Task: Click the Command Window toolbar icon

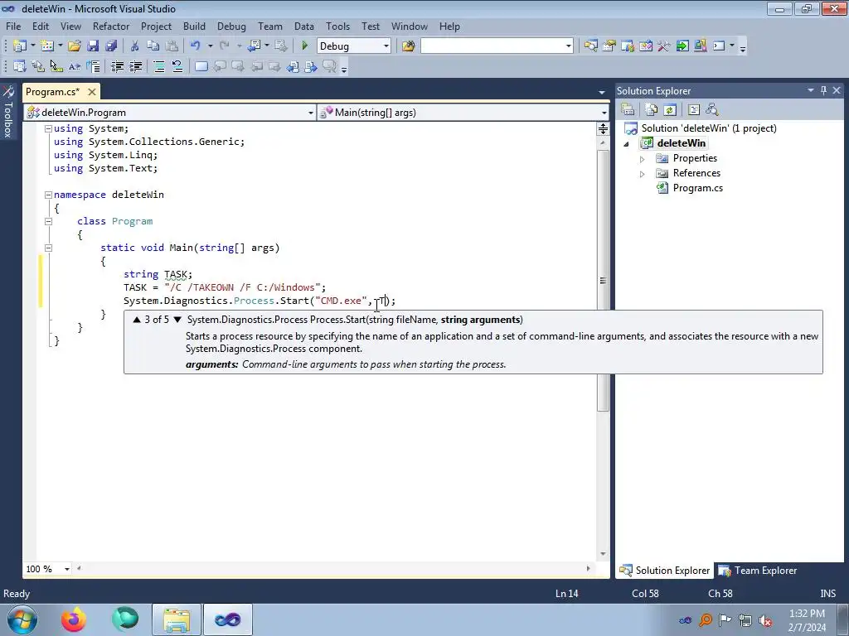Action: [719, 46]
